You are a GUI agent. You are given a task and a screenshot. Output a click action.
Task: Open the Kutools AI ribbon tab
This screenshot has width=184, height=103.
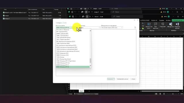point(154,20)
